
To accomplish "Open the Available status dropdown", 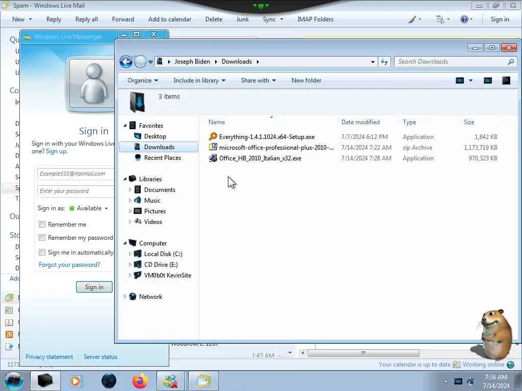I will 106,208.
